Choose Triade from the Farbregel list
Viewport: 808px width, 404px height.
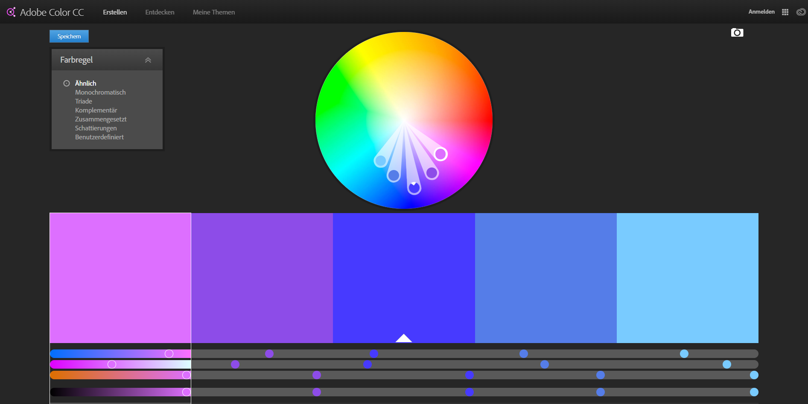pos(84,101)
